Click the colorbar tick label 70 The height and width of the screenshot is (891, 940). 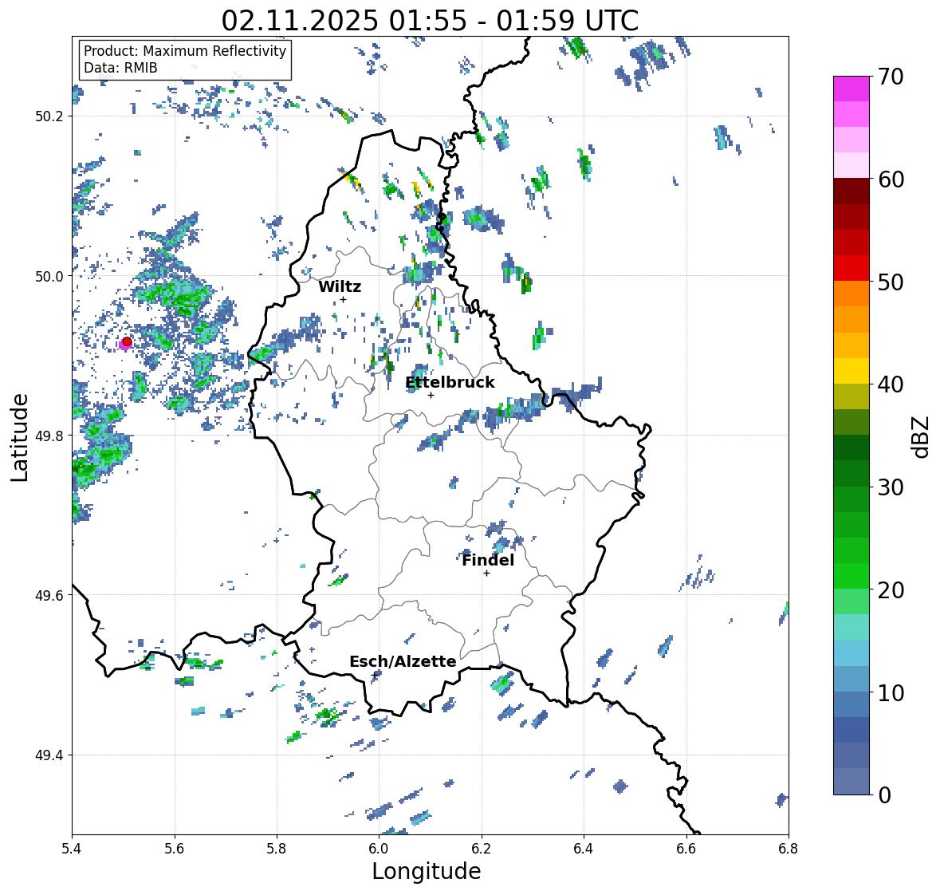click(x=891, y=77)
